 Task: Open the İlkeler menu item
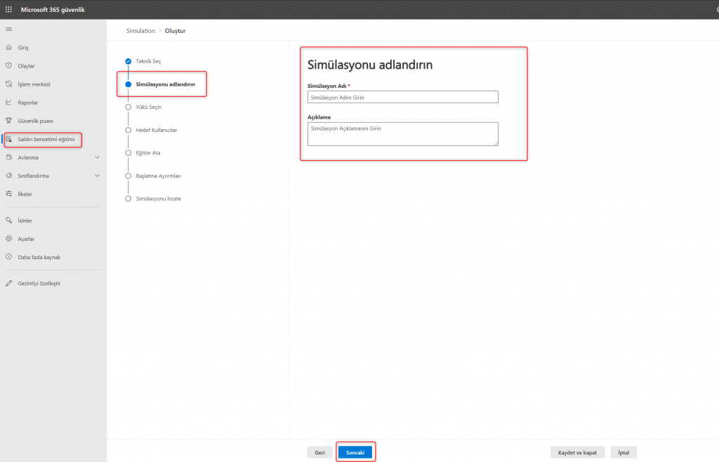tap(25, 194)
